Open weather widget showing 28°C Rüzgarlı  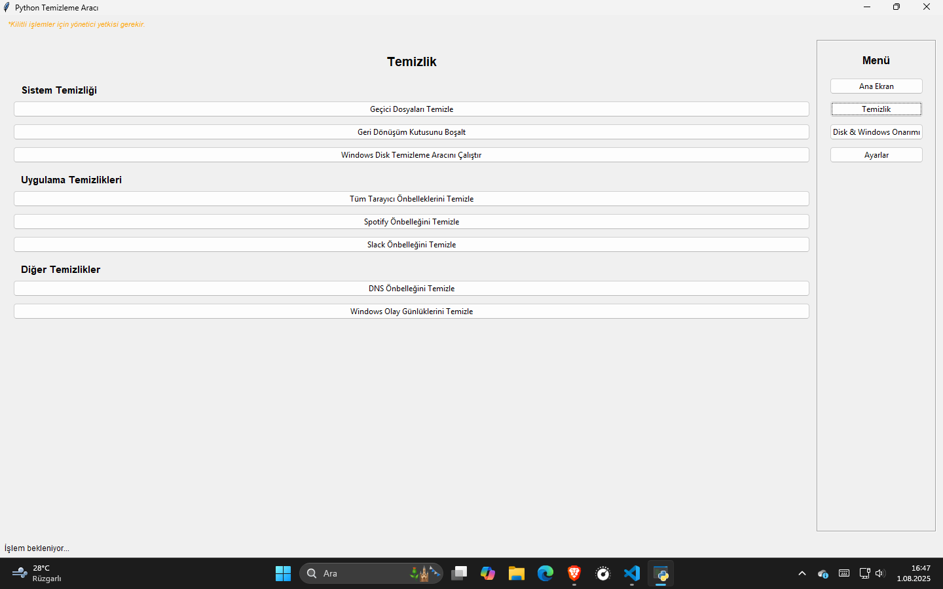click(x=37, y=574)
